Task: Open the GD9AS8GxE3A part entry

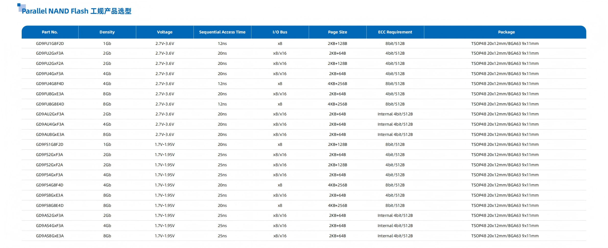Action: (50, 236)
